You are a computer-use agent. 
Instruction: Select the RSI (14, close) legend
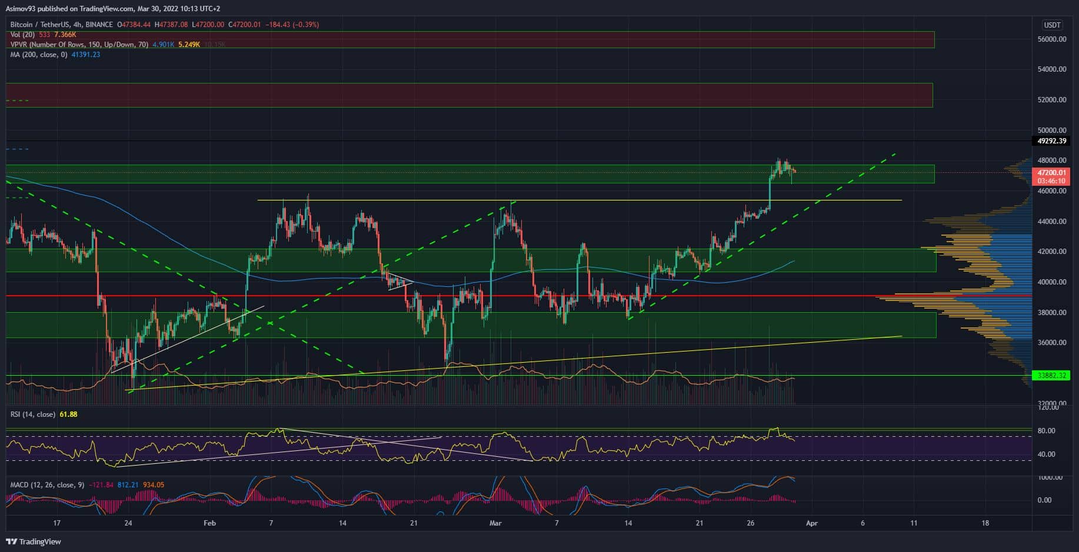point(33,414)
